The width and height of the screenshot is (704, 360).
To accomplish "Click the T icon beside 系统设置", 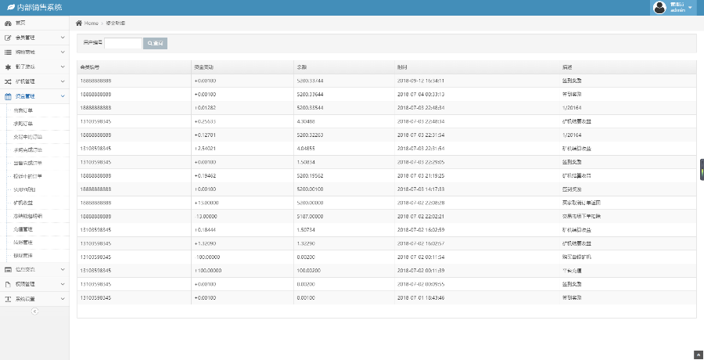I will 8,299.
